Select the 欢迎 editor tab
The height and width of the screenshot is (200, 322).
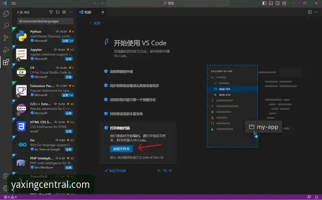click(88, 12)
